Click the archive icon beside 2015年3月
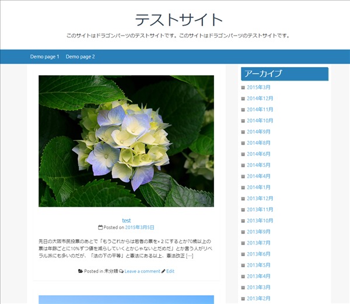Image resolution: width=350 pixels, height=304 pixels. coord(243,88)
